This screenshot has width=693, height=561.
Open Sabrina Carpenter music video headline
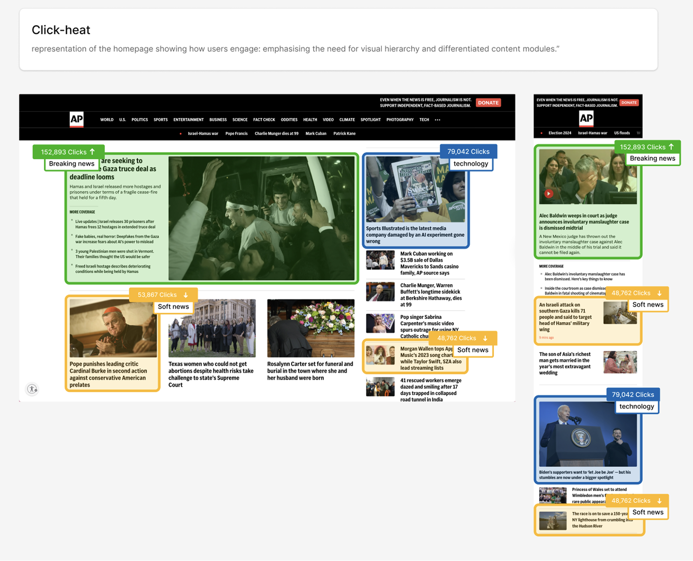click(429, 326)
